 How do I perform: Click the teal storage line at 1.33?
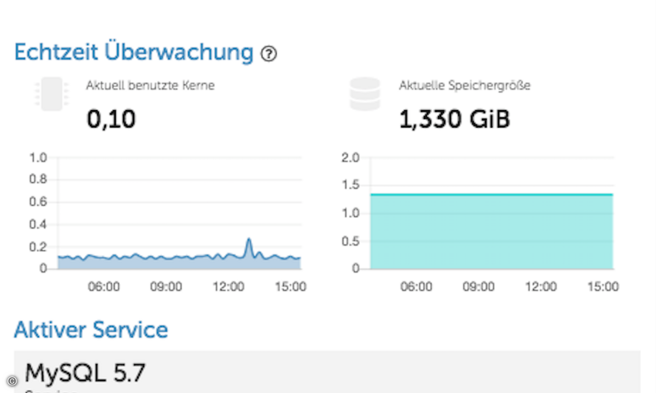491,194
